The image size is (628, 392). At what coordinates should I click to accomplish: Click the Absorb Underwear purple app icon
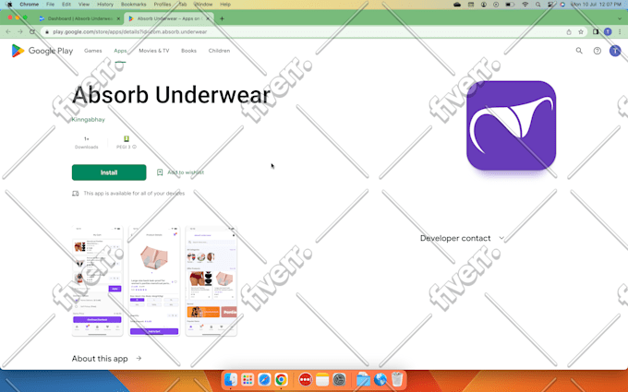511,125
